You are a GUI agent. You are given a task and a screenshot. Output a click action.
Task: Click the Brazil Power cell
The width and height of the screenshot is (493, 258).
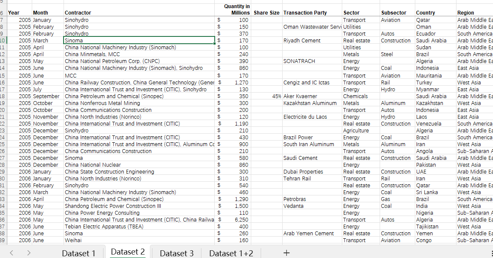pyautogui.click(x=312, y=138)
